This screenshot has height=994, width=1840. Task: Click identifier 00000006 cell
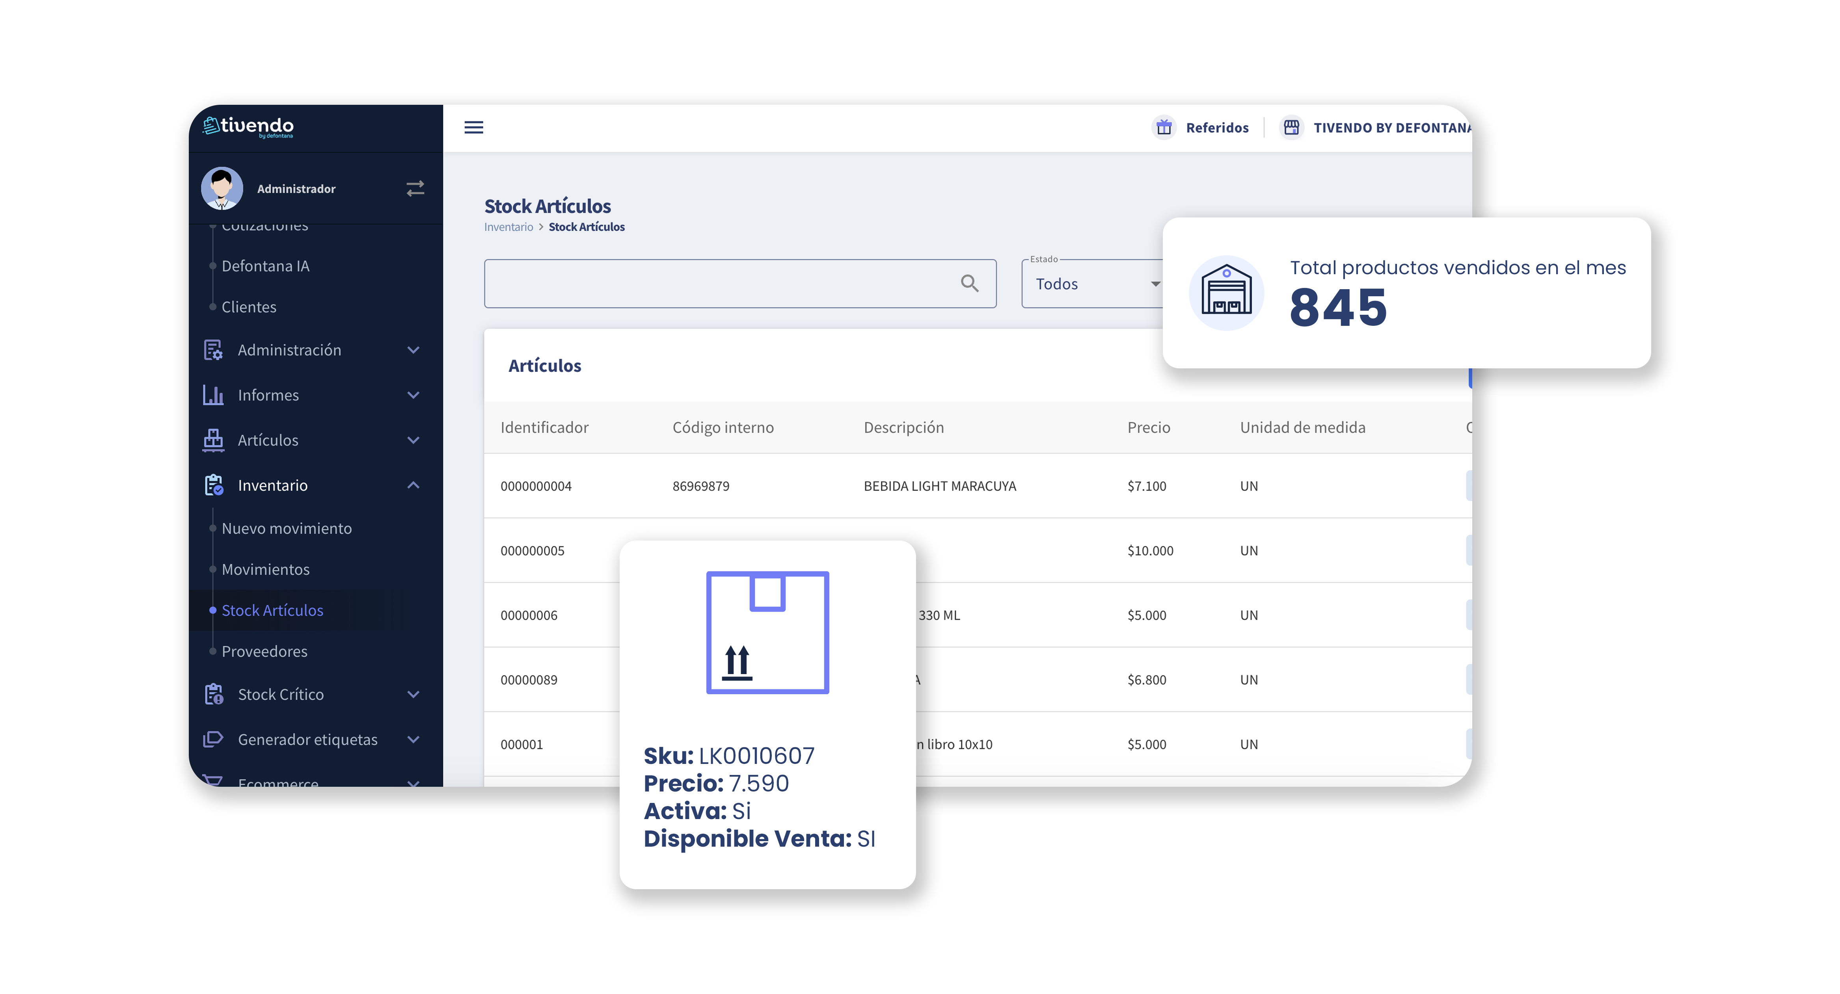[529, 615]
